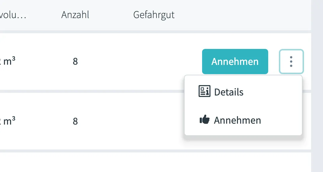Screen dimensions: 323x172
Task: Click the ID-card icon beside Details
Action: coord(204,92)
